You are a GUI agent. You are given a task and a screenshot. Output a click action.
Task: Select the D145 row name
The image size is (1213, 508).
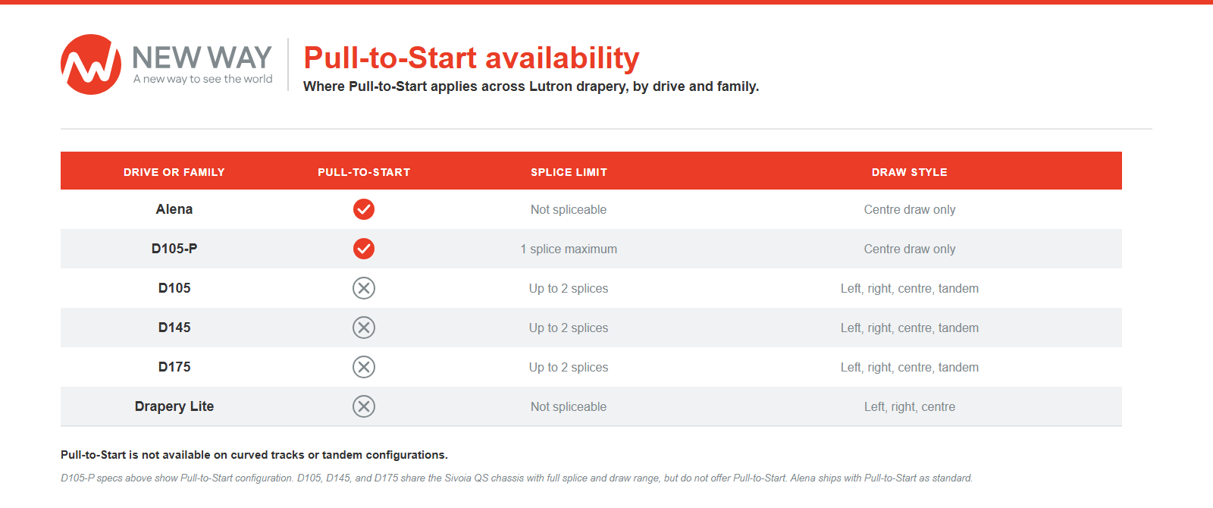click(174, 328)
